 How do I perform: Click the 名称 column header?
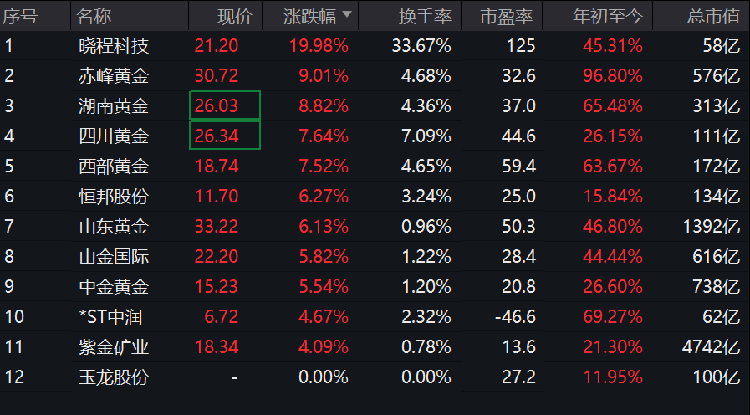pos(94,16)
